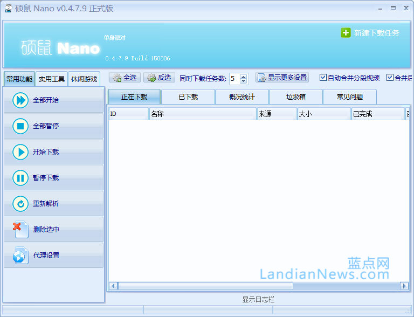Sort by ID column header
This screenshot has height=317, width=414.
coord(129,114)
